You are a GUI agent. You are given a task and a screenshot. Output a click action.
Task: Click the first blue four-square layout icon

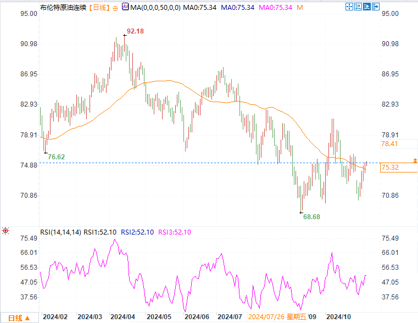point(349,7)
